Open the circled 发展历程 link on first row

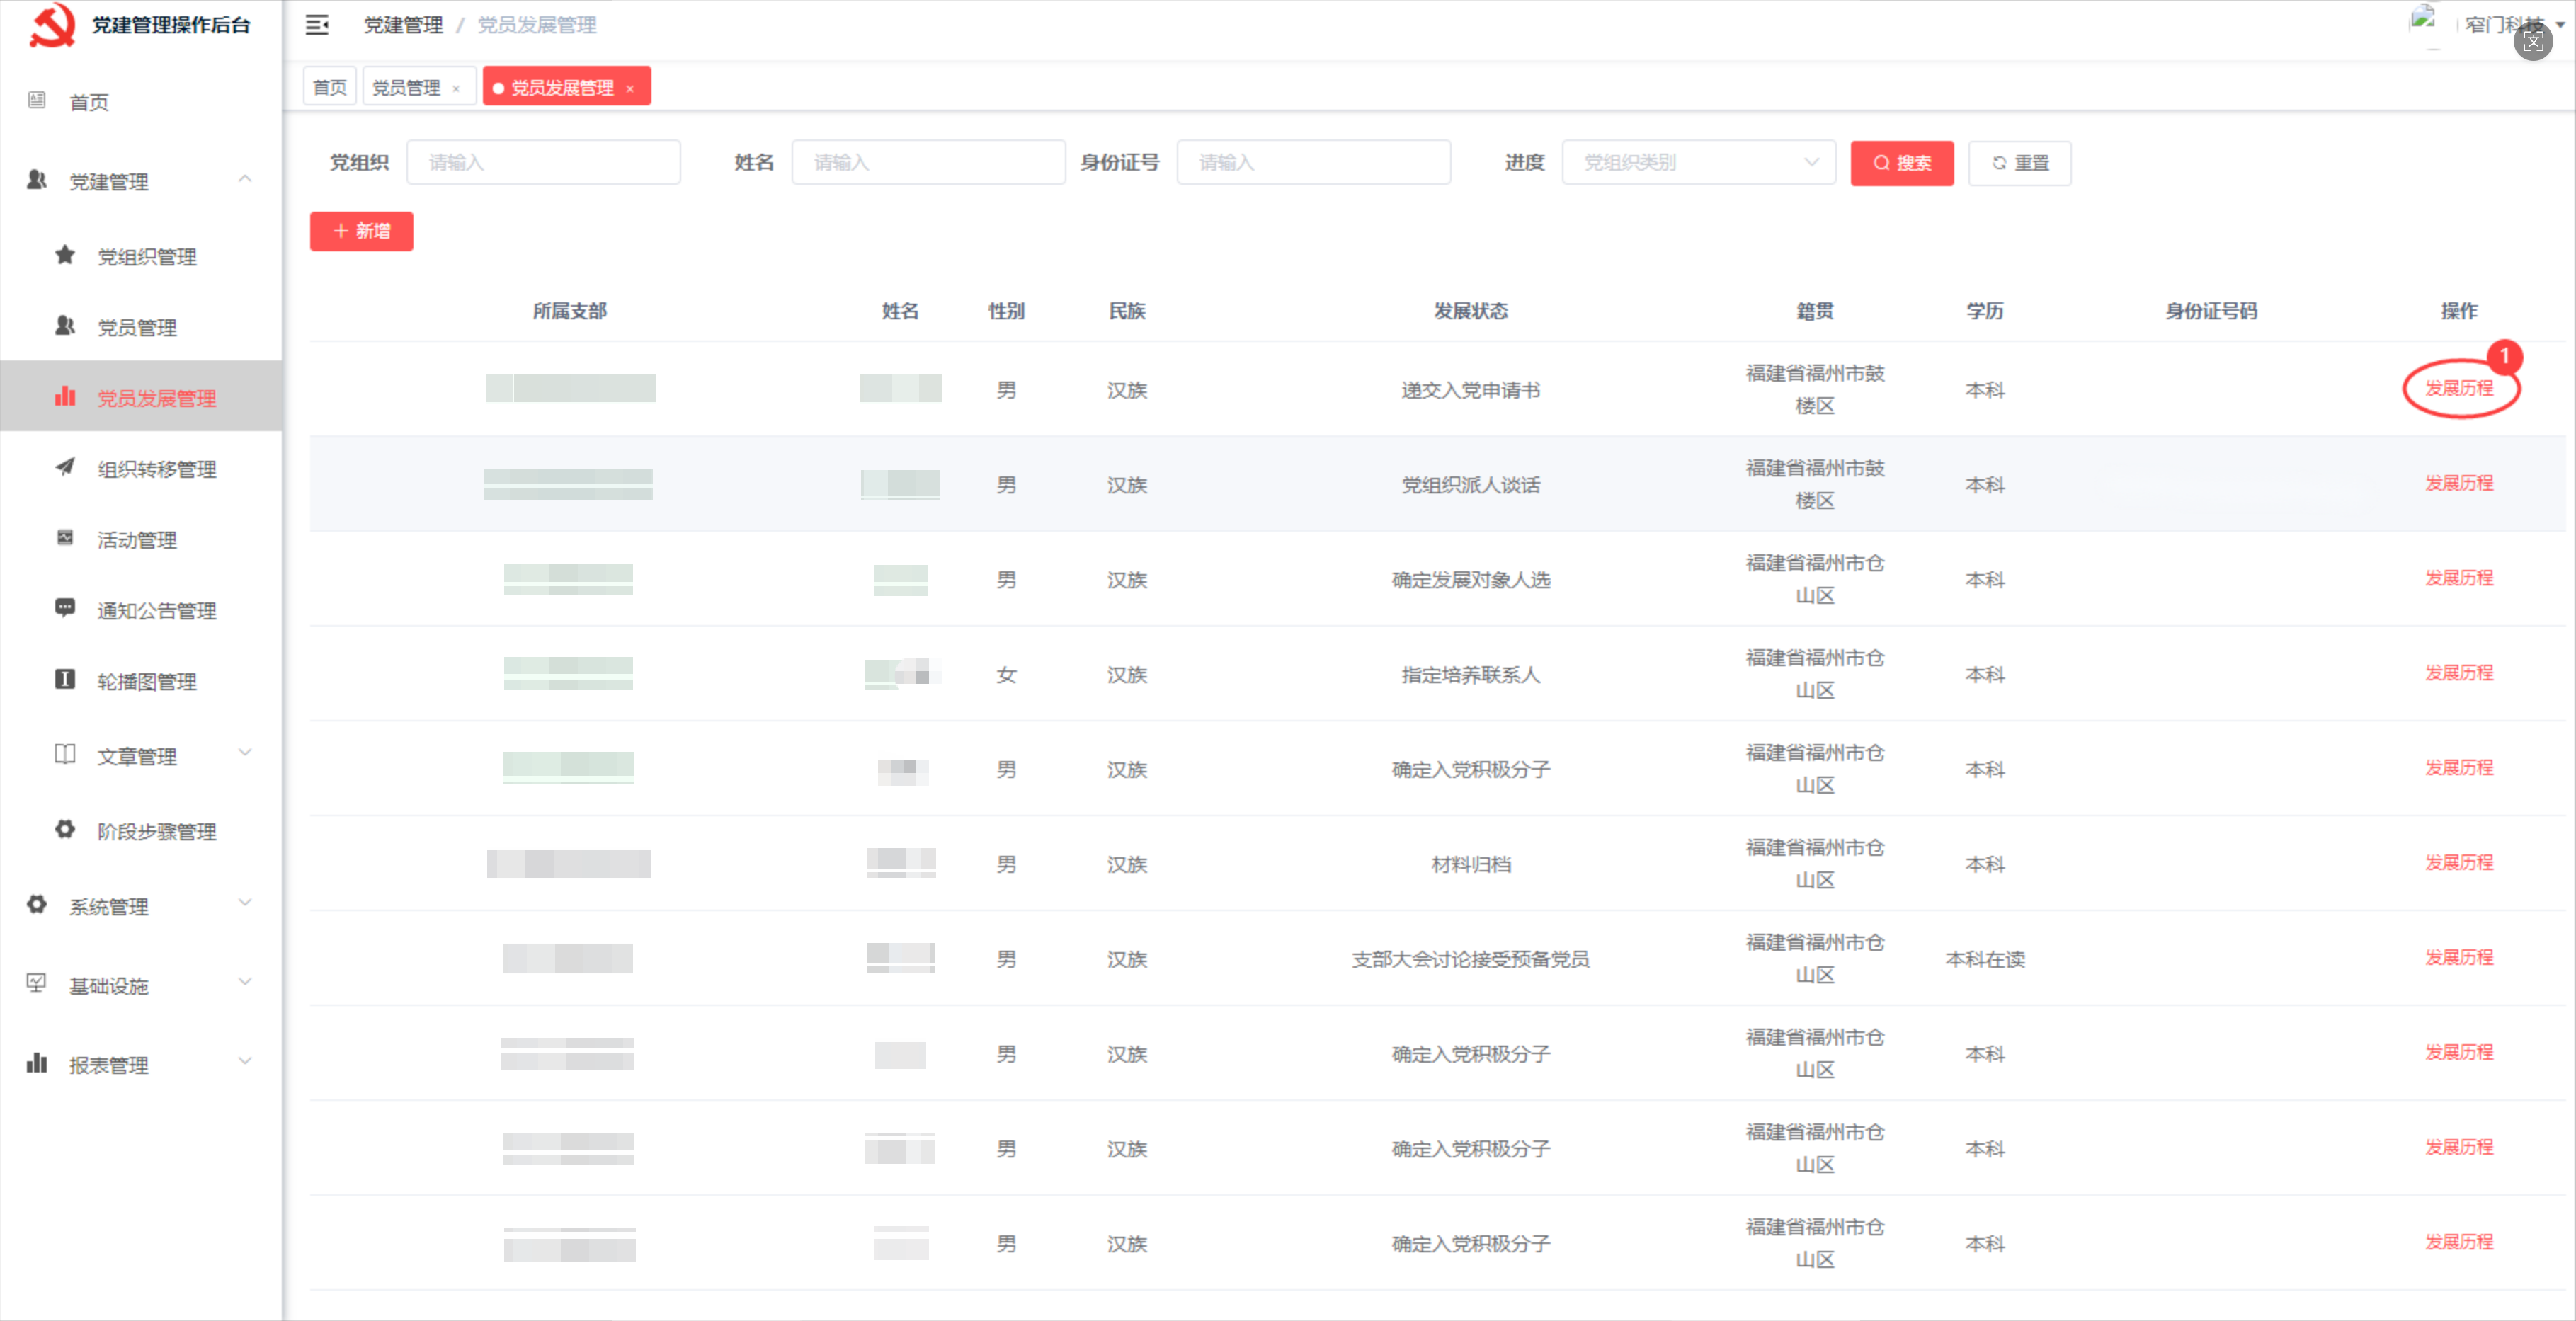[2460, 389]
